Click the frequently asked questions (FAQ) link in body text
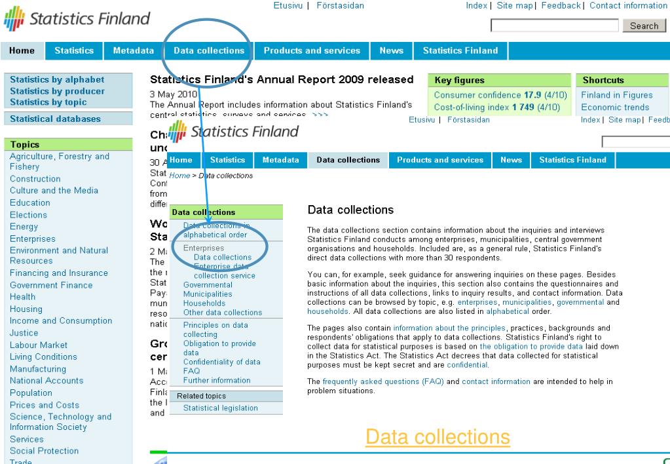 [383, 381]
